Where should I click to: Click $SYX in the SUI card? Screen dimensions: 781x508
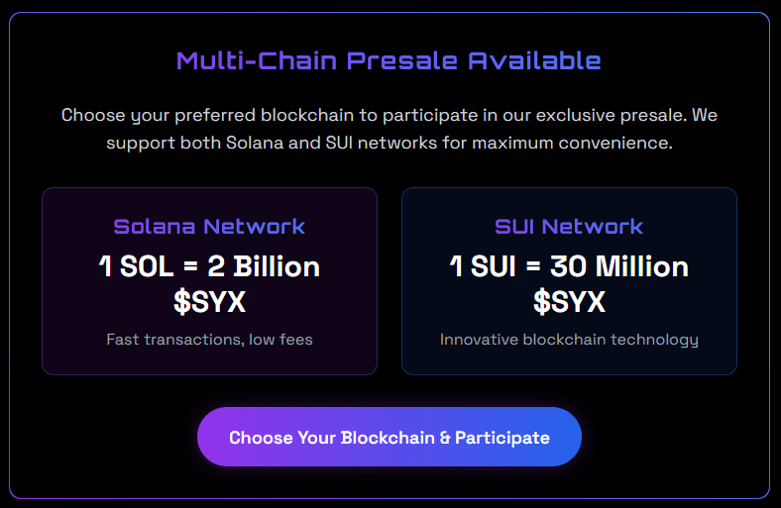tap(569, 301)
